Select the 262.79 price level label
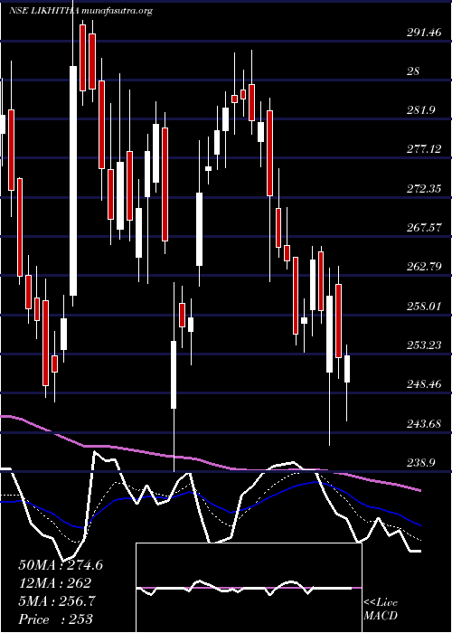This screenshot has height=633, width=452. pyautogui.click(x=424, y=267)
